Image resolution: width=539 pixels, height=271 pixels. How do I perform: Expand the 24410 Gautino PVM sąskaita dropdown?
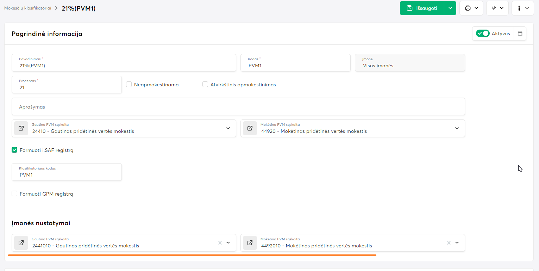coord(228,128)
